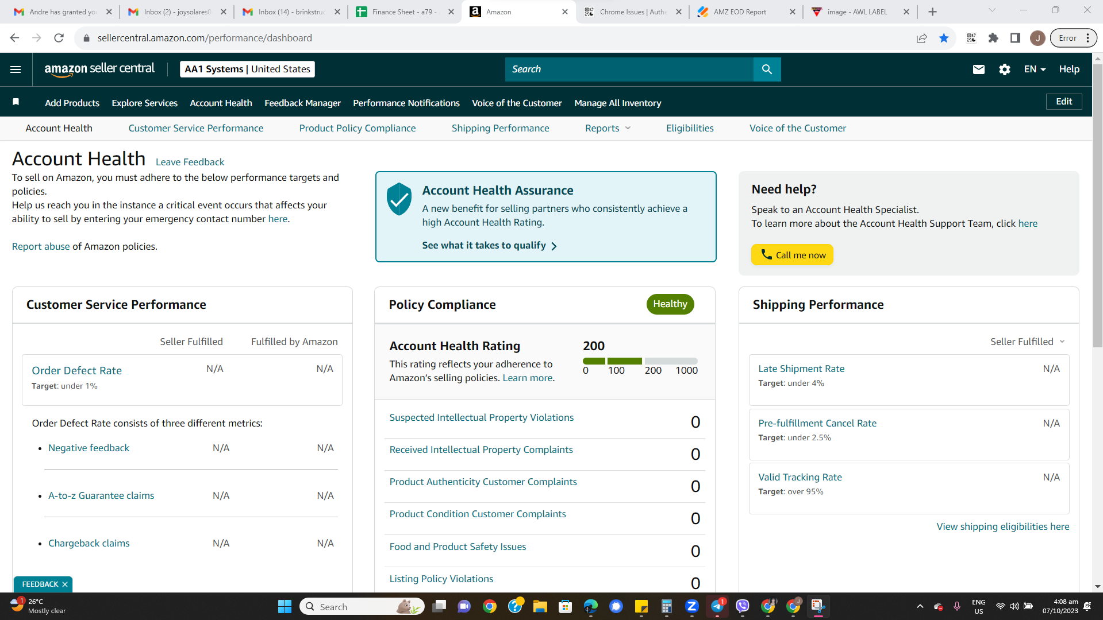Click the Edit button in the favorites bar
The image size is (1103, 620).
pyautogui.click(x=1064, y=102)
